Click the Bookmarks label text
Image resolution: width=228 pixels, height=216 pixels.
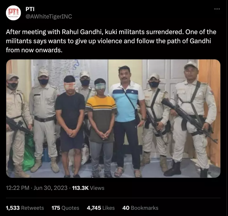coord(144,208)
